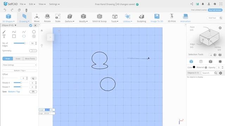
Task: Select the ellipse drawing tool
Action: tap(24, 36)
